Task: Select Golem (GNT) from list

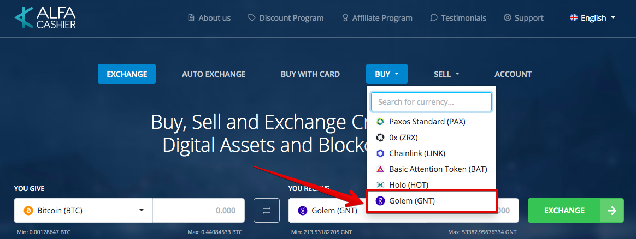Action: pos(431,200)
